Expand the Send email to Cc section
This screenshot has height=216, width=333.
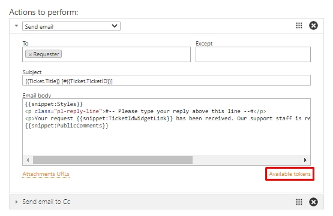click(x=16, y=202)
